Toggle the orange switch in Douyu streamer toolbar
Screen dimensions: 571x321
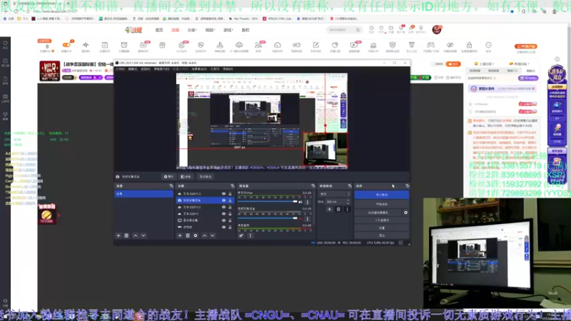point(66,45)
